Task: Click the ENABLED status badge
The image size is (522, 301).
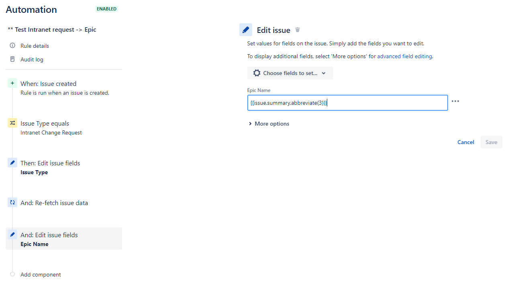Action: point(107,9)
